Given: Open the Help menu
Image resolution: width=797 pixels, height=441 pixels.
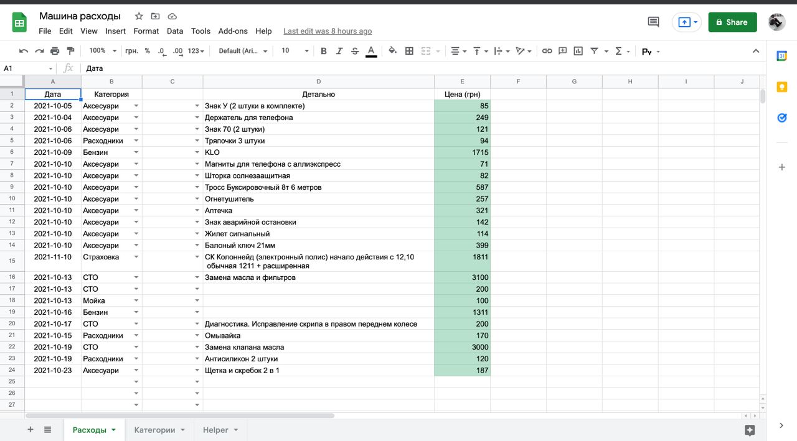Looking at the screenshot, I should [x=263, y=31].
